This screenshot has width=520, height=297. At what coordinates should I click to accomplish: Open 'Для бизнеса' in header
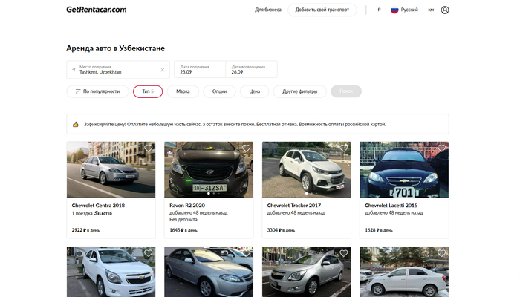coord(267,10)
